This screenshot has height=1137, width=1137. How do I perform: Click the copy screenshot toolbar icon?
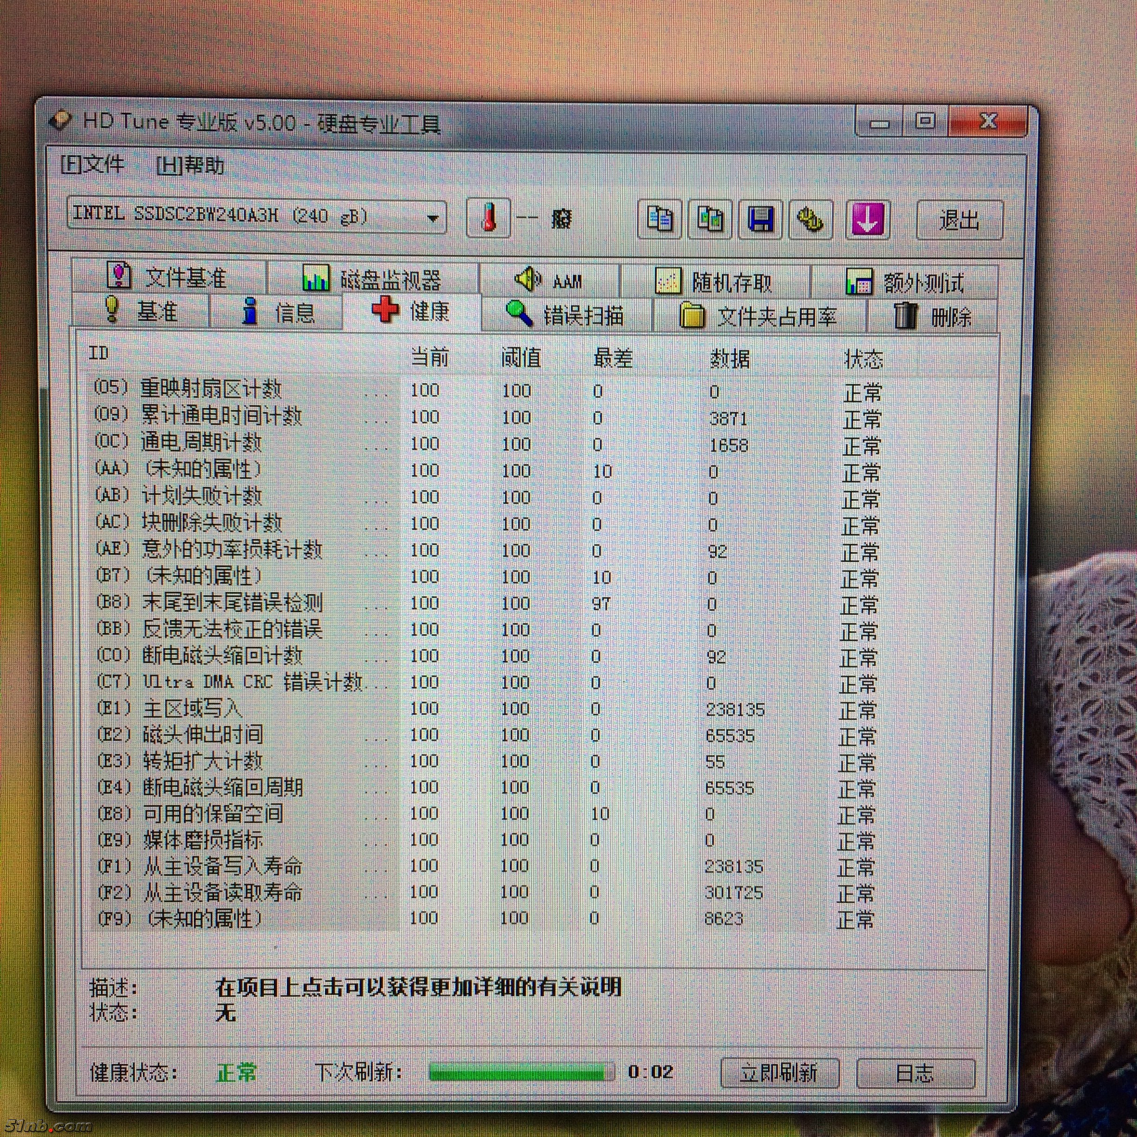click(710, 220)
